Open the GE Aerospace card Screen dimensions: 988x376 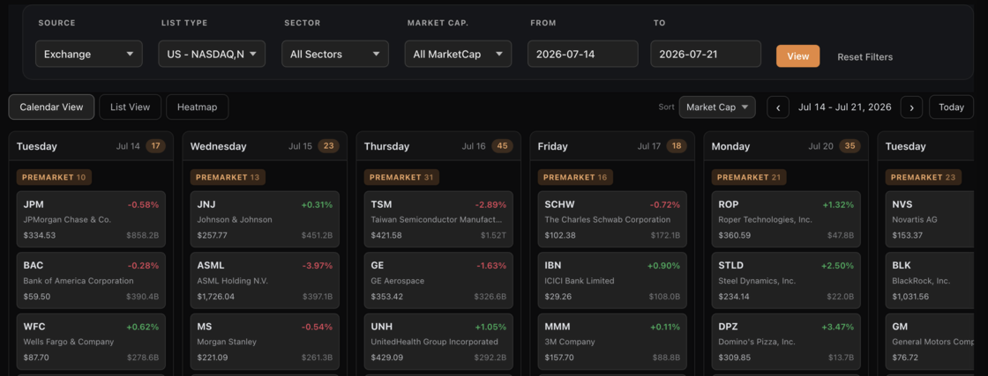pyautogui.click(x=438, y=280)
